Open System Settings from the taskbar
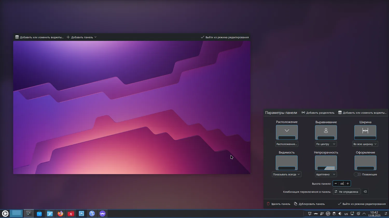Image resolution: width=389 pixels, height=218 pixels. 29,214
